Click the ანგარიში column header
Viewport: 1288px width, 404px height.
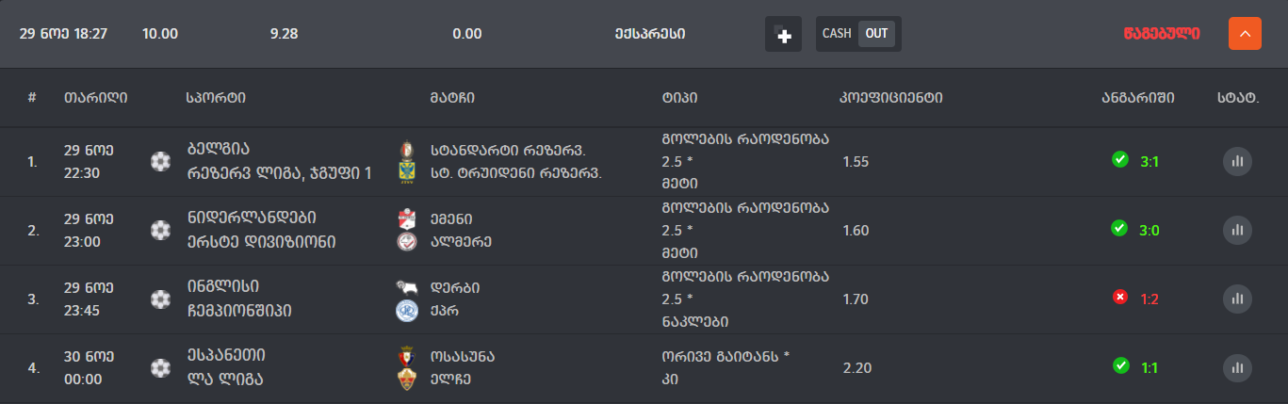[x=1138, y=98]
